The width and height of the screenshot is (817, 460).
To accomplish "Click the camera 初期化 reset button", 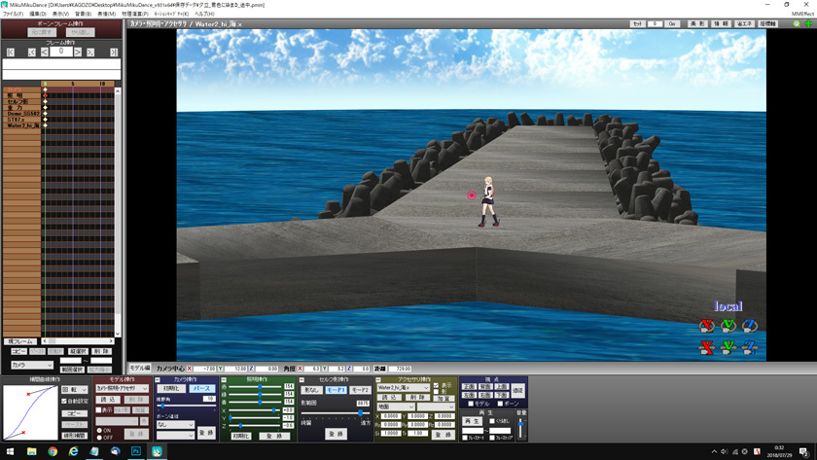I will (x=171, y=389).
